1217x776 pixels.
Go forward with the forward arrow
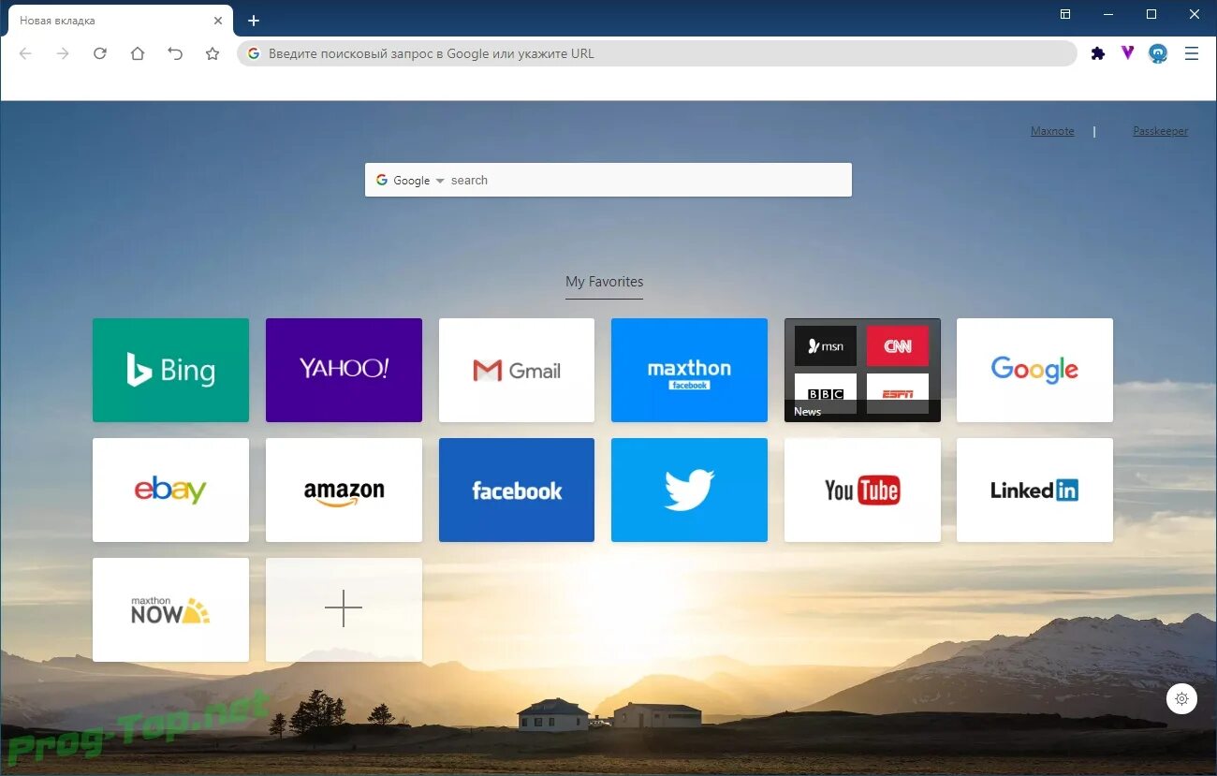point(63,53)
